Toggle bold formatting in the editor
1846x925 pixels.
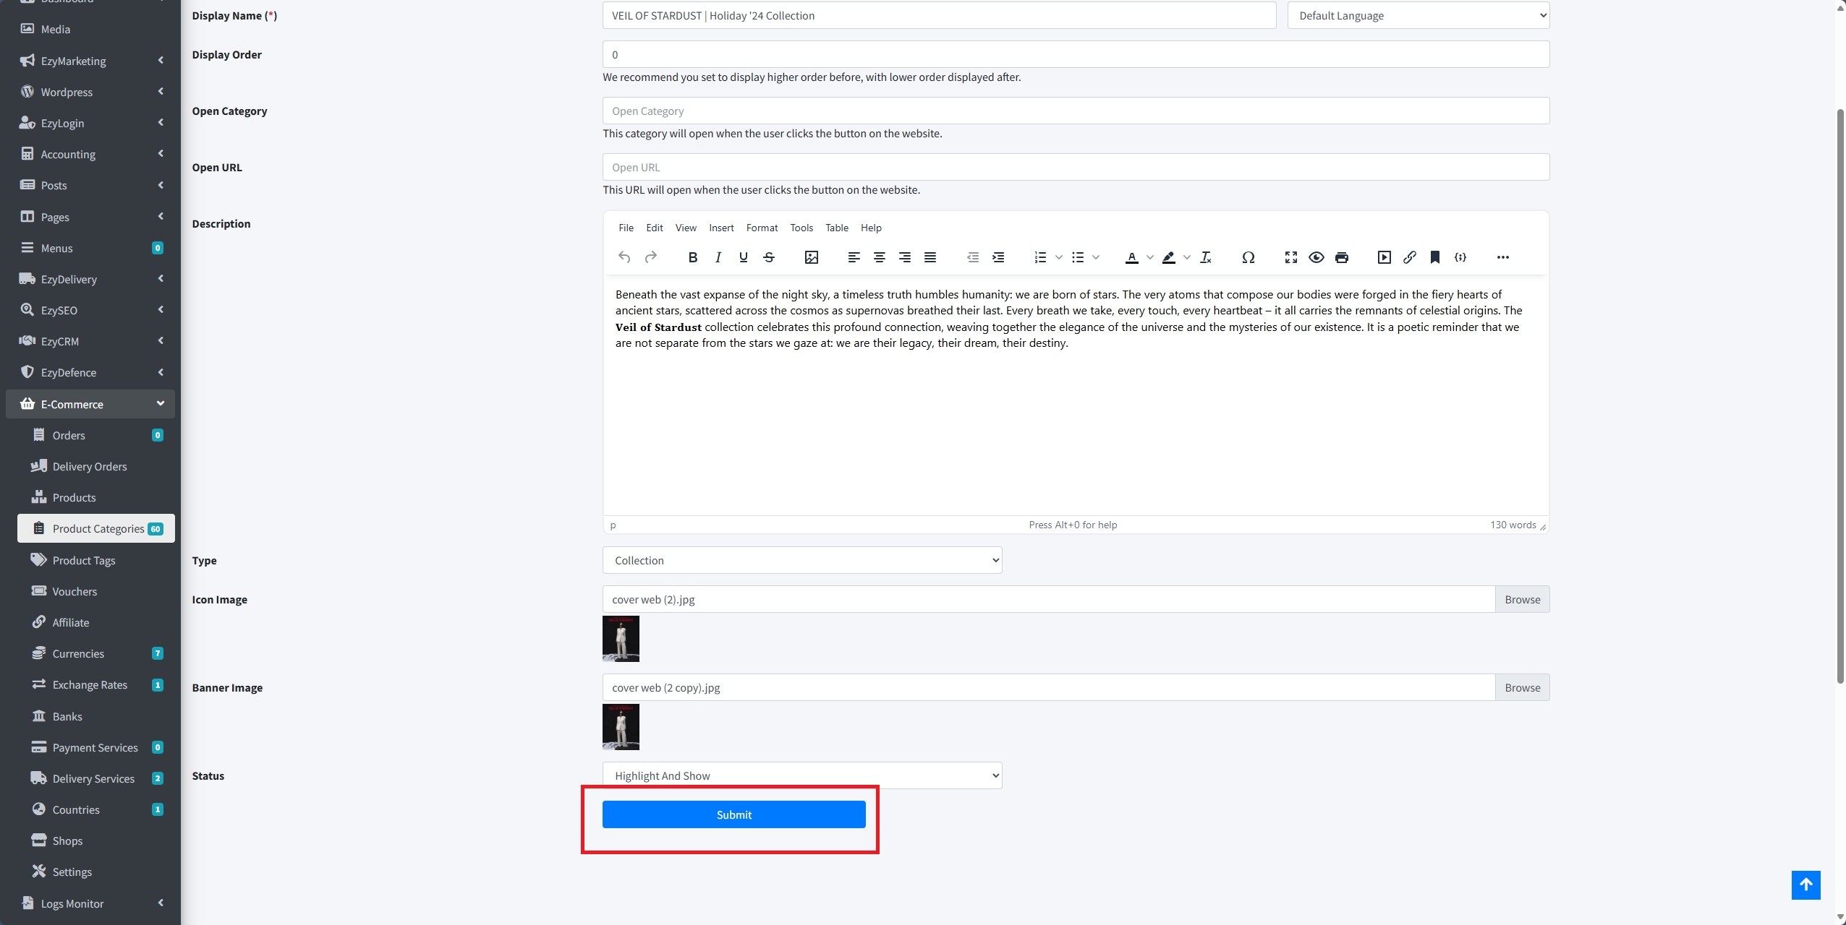coord(692,257)
